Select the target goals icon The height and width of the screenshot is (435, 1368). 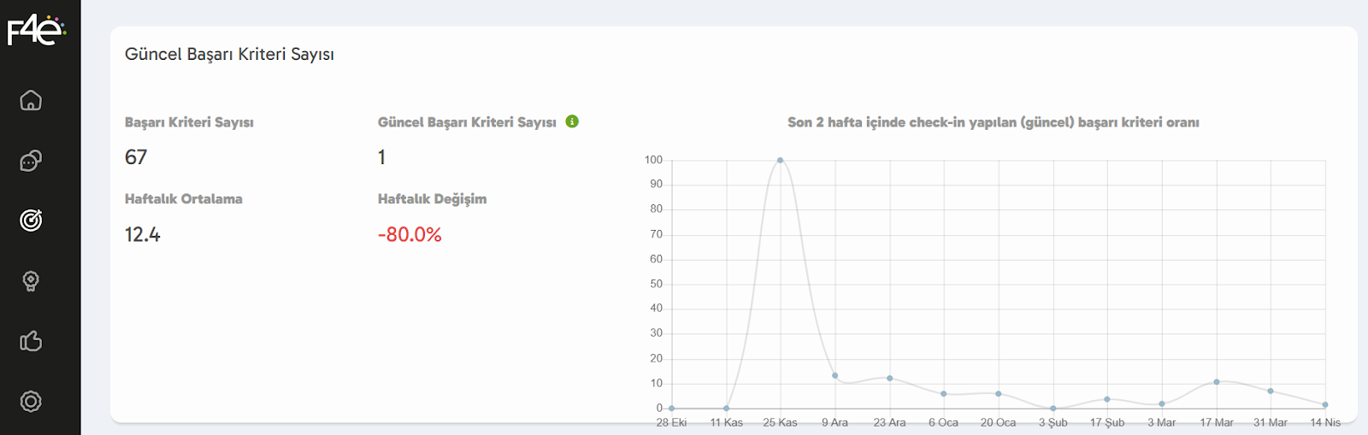click(31, 220)
